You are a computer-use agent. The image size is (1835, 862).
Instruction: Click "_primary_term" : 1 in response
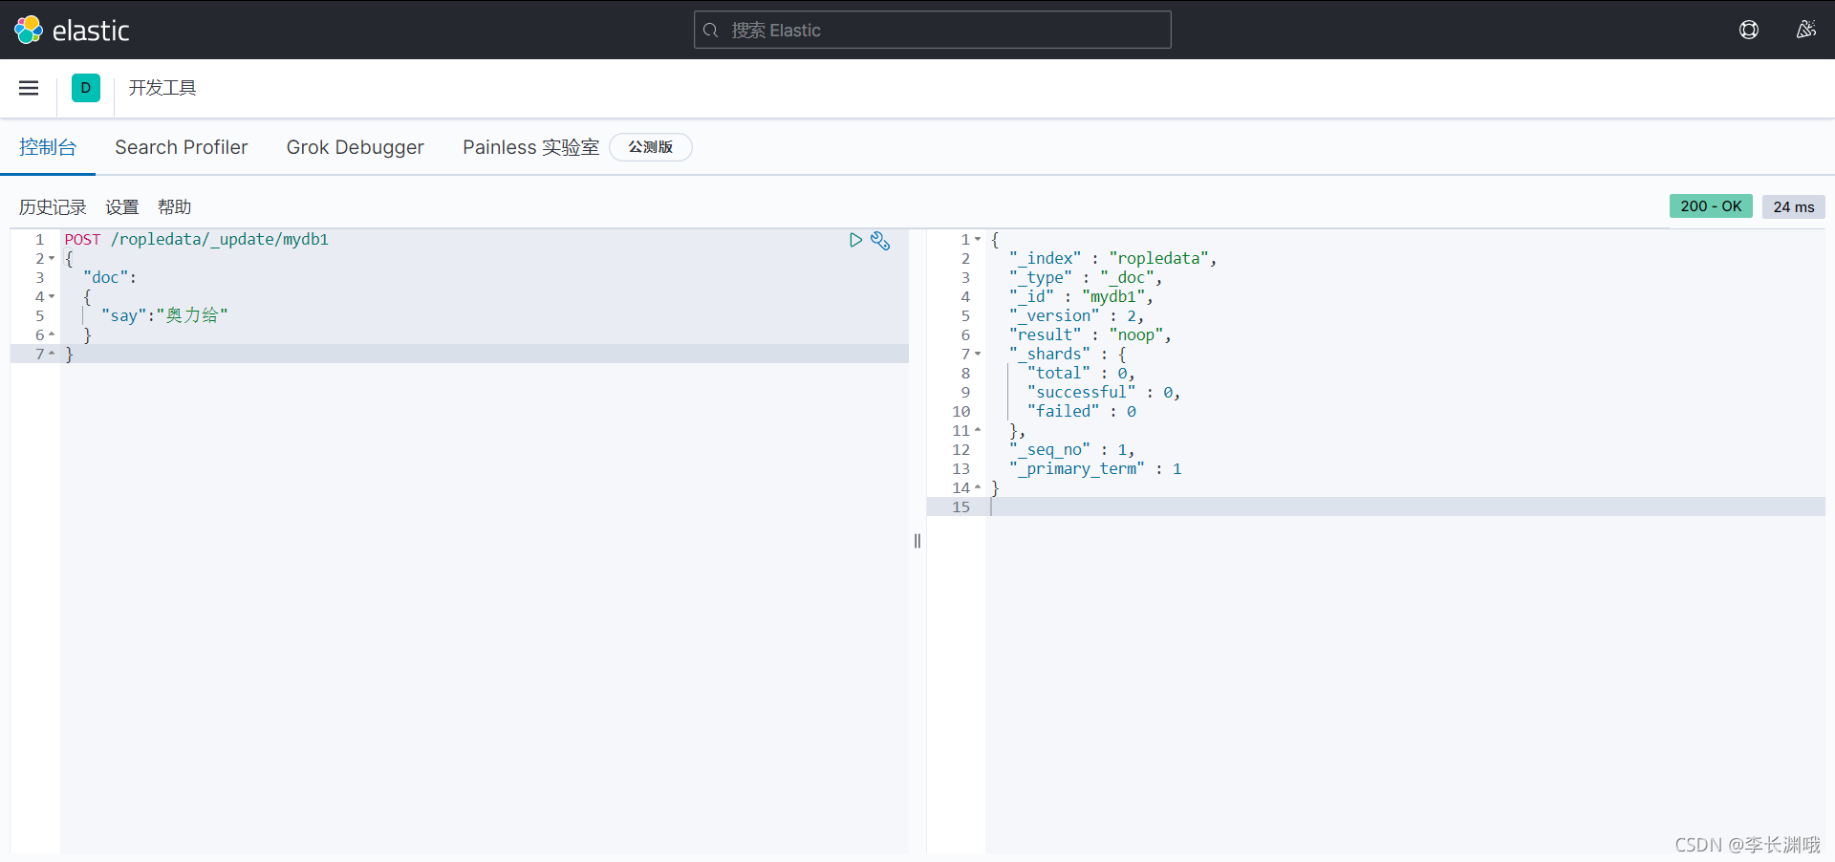(x=1095, y=468)
